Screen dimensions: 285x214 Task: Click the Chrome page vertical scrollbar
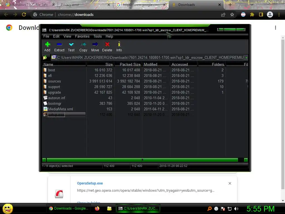point(283,114)
